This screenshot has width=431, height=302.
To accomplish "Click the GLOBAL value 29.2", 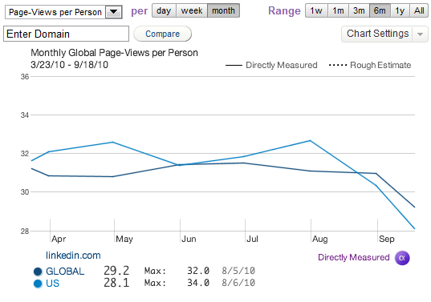I will [116, 271].
